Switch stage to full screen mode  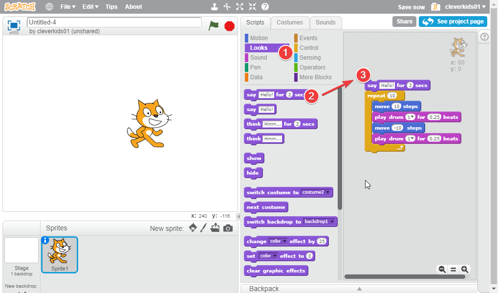point(14,25)
